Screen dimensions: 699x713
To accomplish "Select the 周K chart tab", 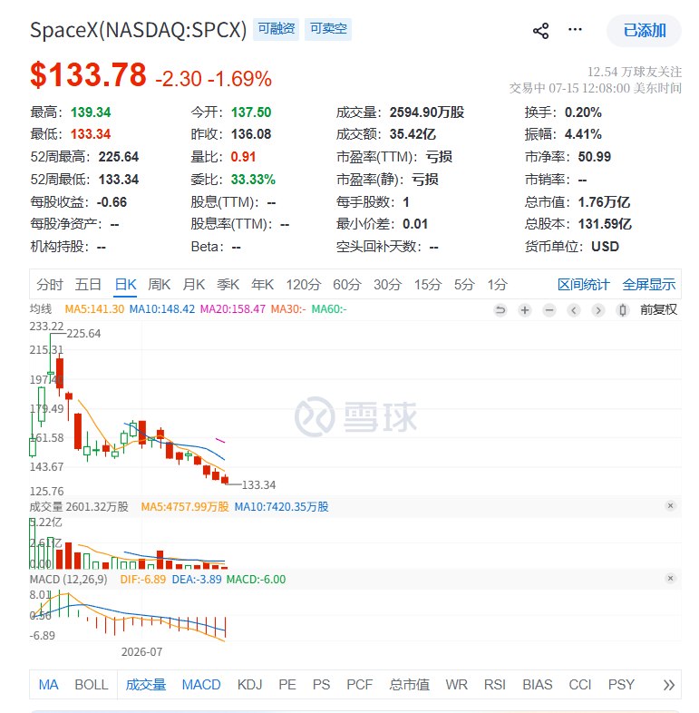I will [x=159, y=285].
